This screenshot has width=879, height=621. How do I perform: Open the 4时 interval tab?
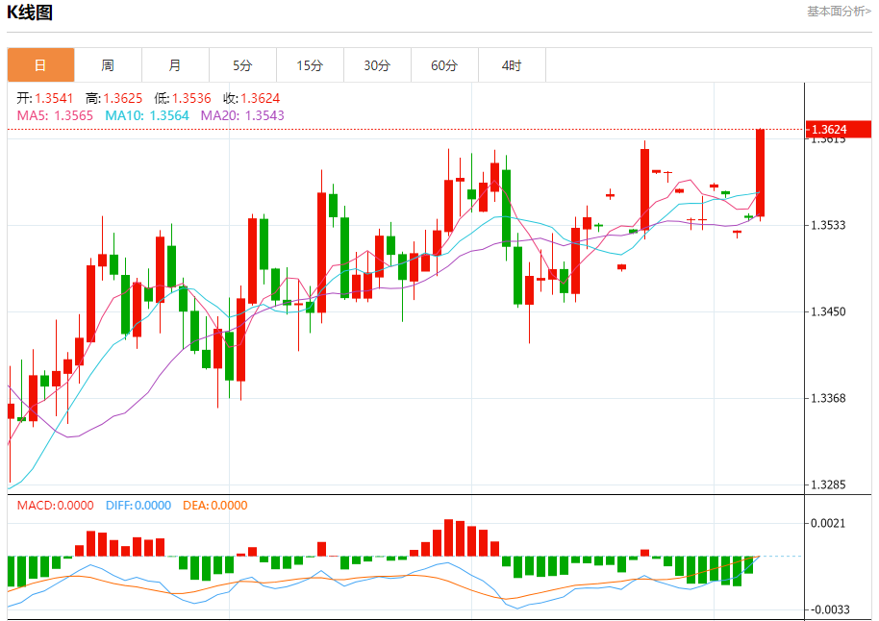[512, 65]
